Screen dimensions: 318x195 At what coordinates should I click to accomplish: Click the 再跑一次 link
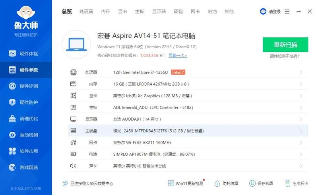(178, 55)
